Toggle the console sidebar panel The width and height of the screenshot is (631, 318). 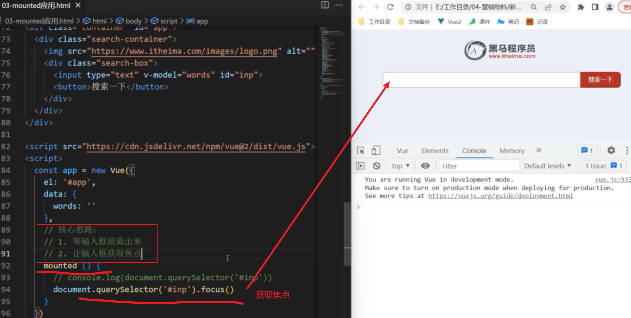[x=360, y=166]
